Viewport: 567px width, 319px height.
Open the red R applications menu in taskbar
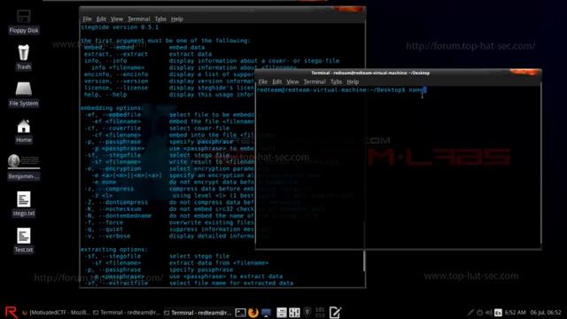pyautogui.click(x=11, y=312)
